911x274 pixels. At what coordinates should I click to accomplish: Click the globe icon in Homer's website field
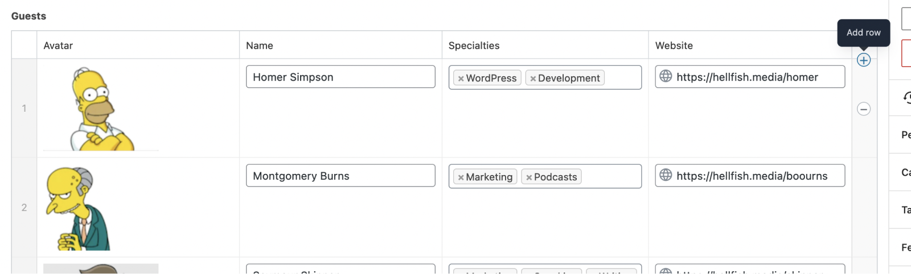(666, 76)
